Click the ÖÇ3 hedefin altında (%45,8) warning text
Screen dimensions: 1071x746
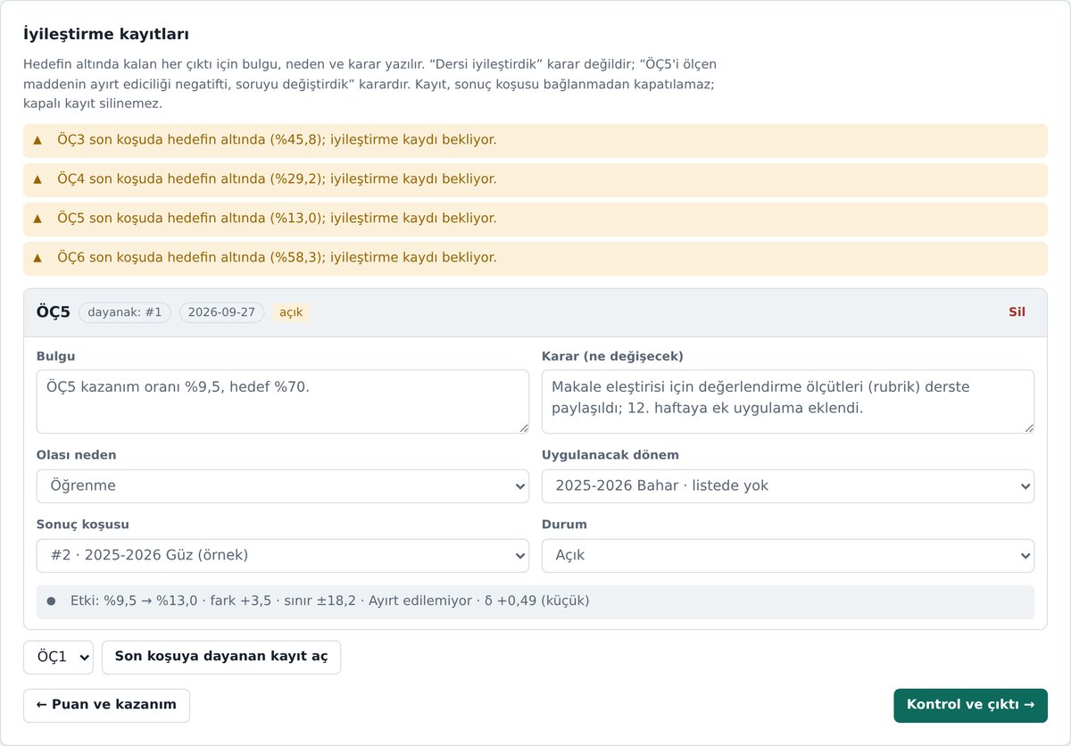click(277, 140)
